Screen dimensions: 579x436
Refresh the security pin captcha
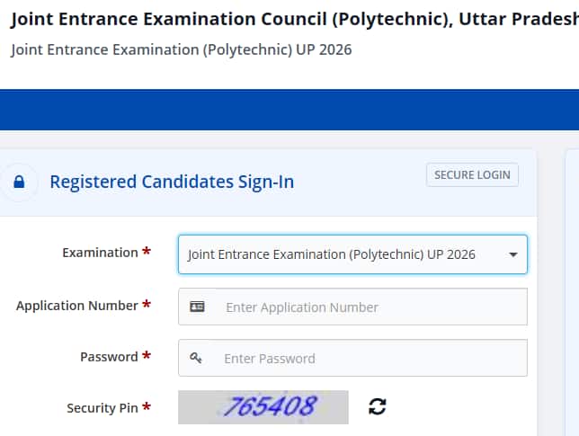tap(378, 406)
